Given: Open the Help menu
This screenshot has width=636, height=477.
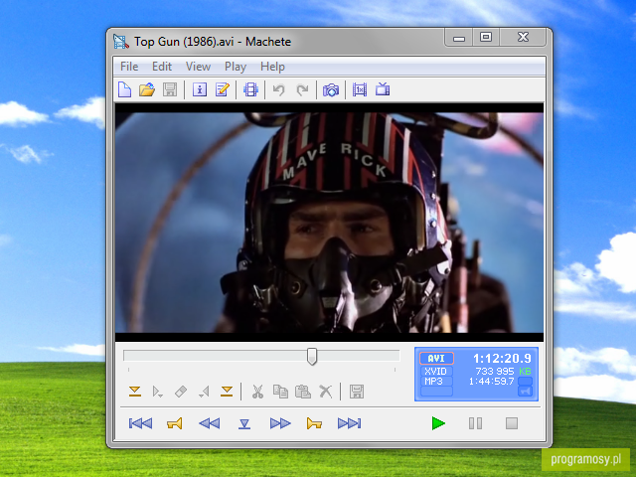Looking at the screenshot, I should point(272,67).
